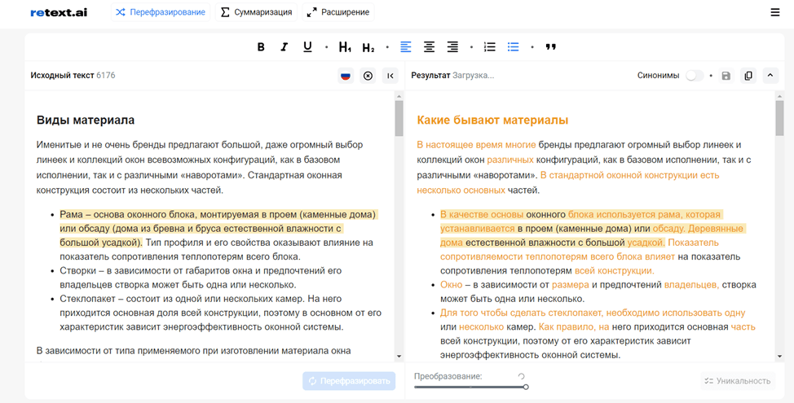Set Heading 1 style
794x403 pixels.
345,47
